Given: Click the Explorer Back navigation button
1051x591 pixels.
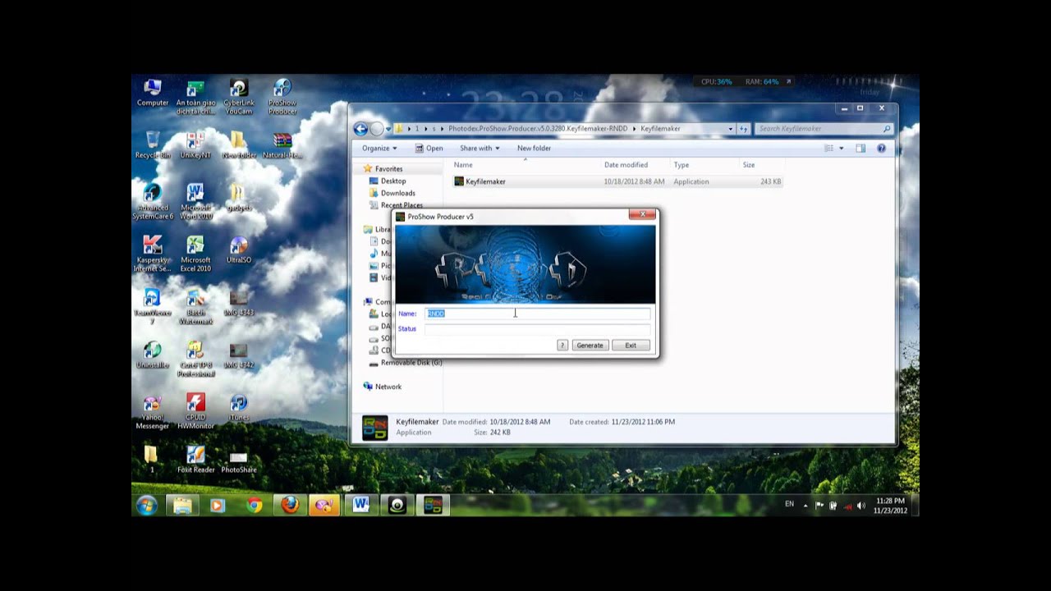Looking at the screenshot, I should click(x=360, y=129).
